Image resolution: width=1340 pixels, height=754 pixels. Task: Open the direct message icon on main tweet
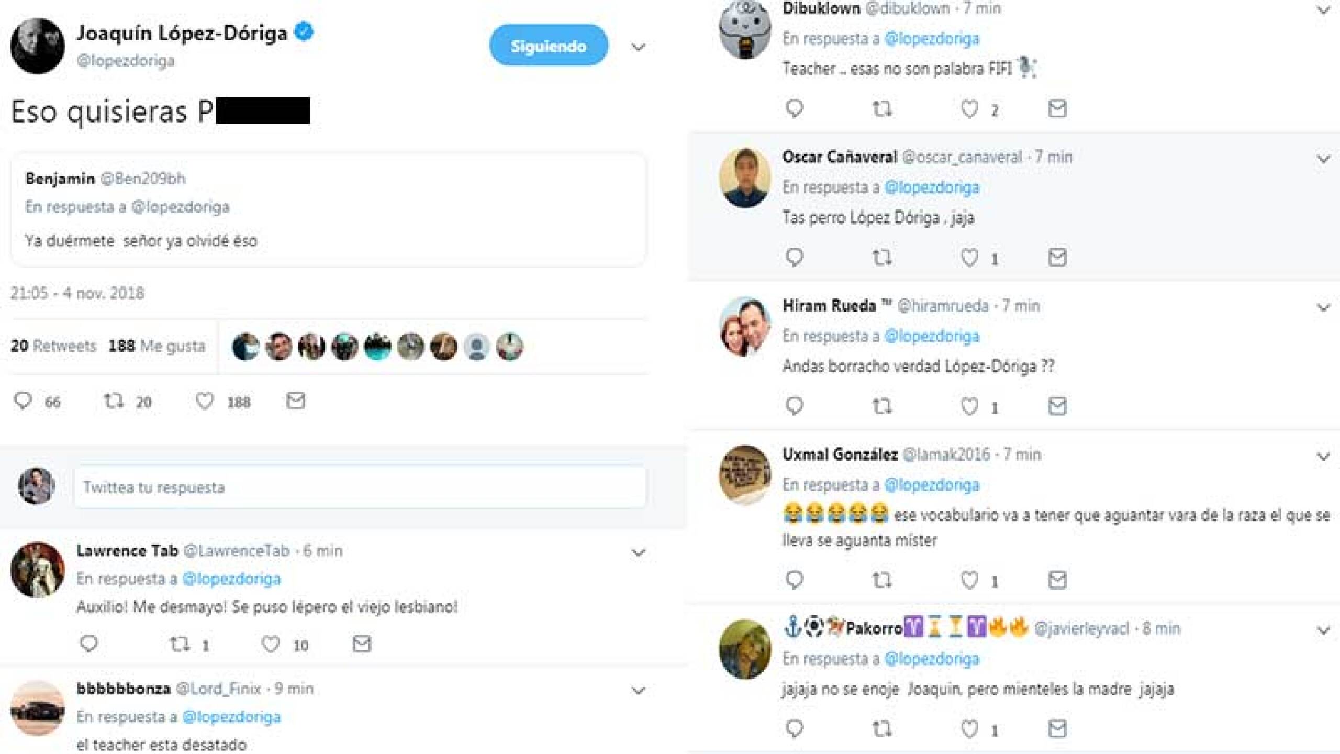(x=296, y=402)
